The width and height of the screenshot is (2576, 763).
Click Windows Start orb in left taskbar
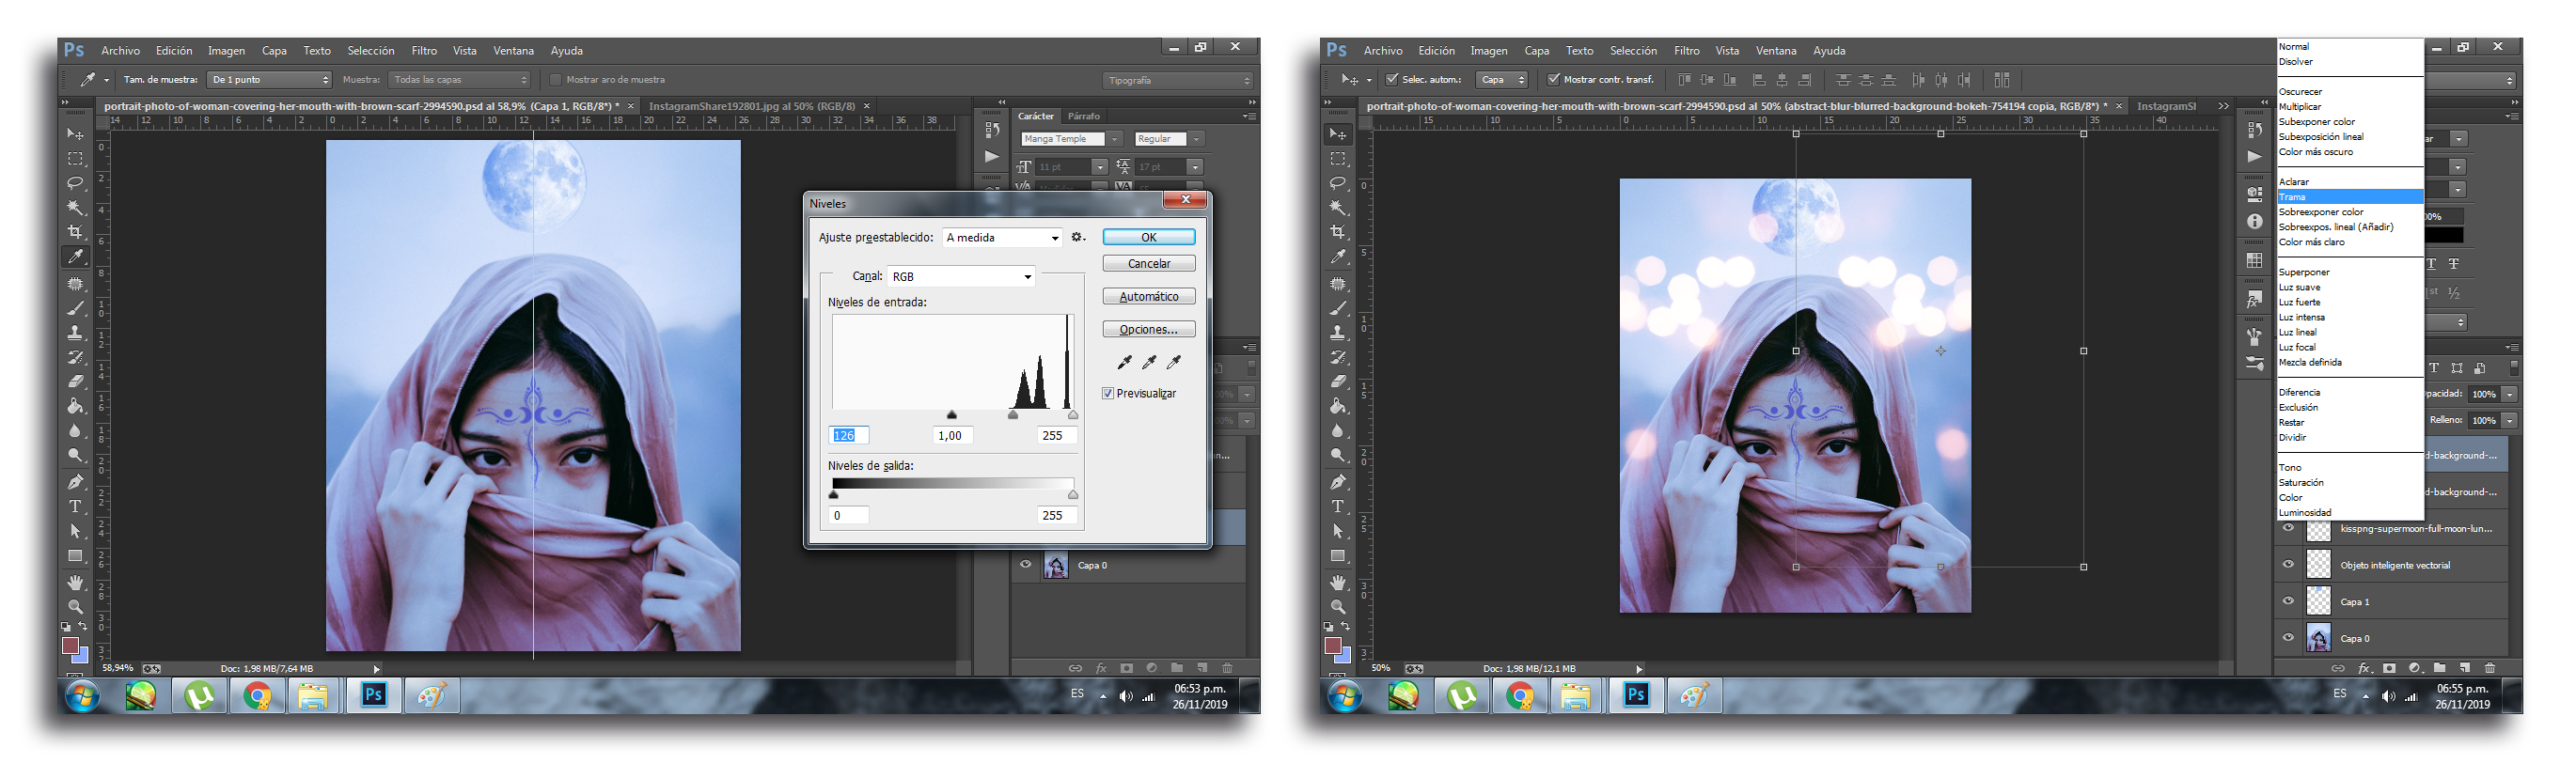83,695
